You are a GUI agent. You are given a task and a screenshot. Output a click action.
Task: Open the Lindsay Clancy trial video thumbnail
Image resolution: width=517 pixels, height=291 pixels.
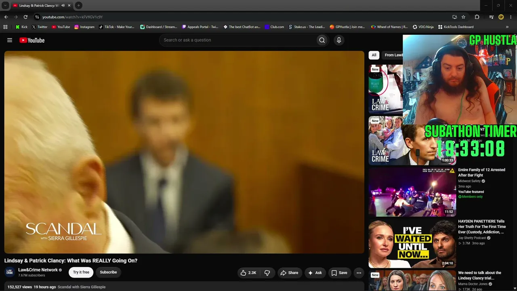[412, 280]
